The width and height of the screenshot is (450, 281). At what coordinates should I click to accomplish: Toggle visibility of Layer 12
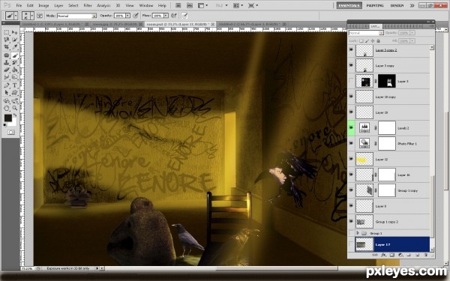[351, 159]
